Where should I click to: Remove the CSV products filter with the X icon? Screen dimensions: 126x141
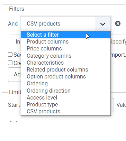pos(118,23)
